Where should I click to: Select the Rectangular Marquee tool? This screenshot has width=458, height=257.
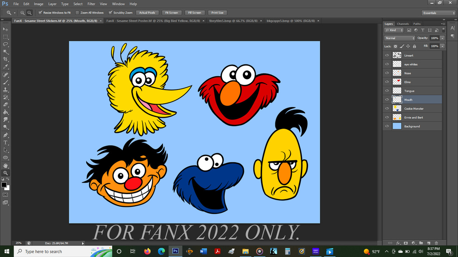click(x=5, y=37)
